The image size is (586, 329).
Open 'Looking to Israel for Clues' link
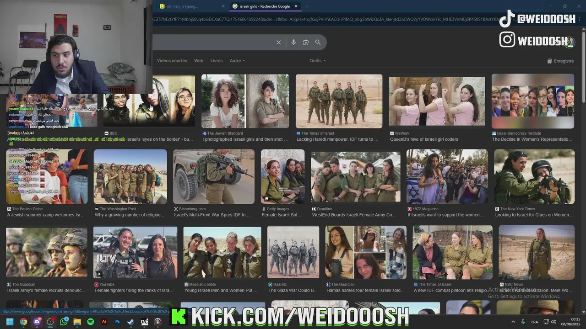tap(534, 215)
